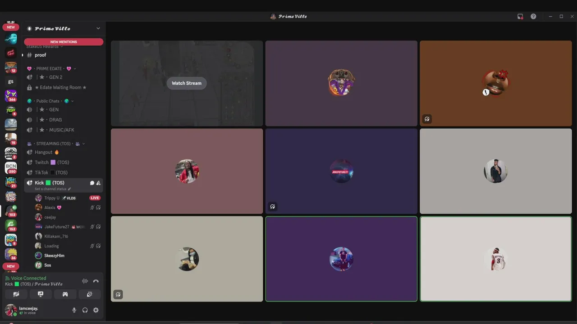Open the inbox icon in title bar
The width and height of the screenshot is (577, 324).
click(x=520, y=16)
